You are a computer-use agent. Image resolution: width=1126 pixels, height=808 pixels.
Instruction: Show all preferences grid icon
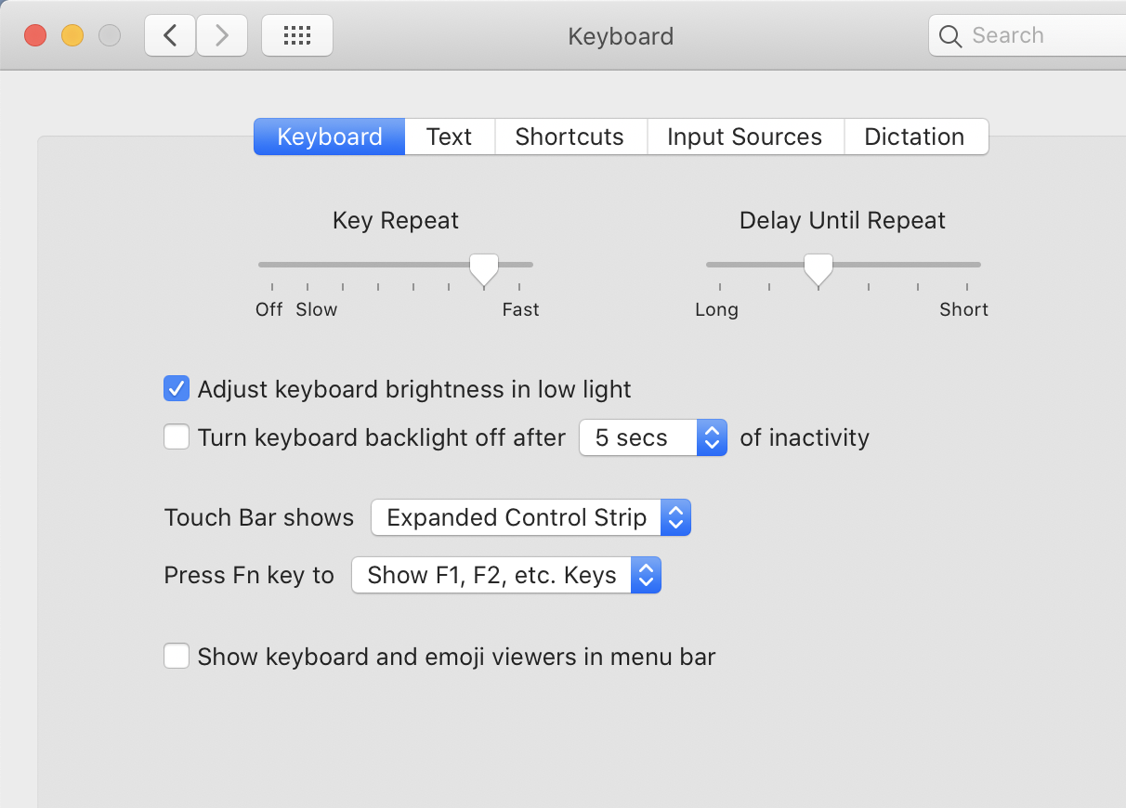tap(296, 36)
